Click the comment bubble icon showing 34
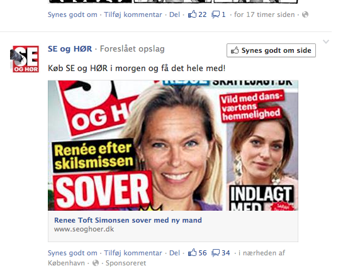The image size is (343, 278). point(215,253)
